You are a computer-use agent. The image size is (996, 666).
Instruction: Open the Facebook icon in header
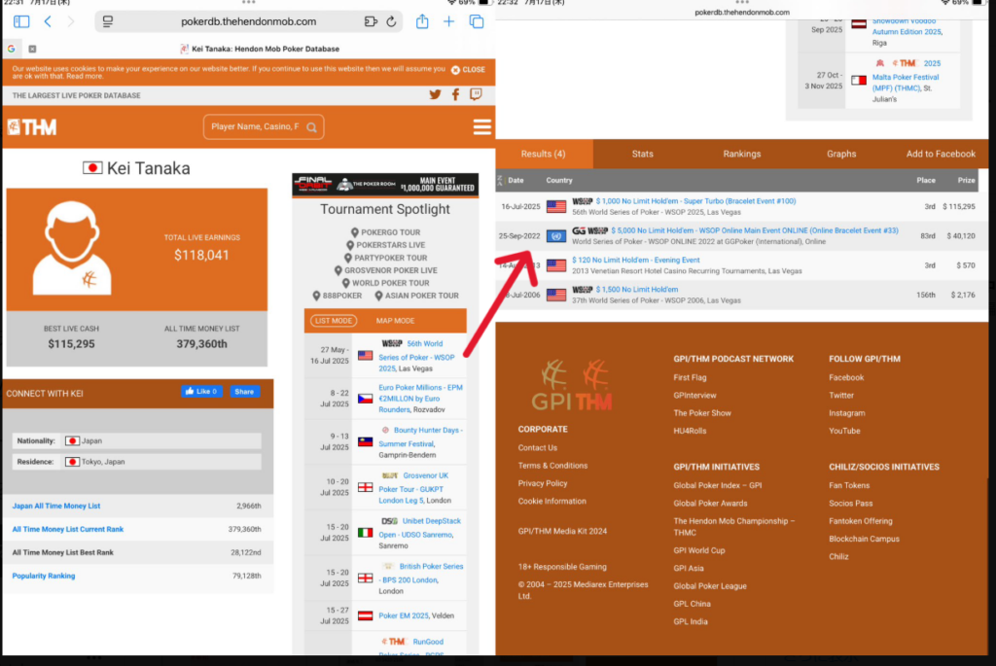455,95
